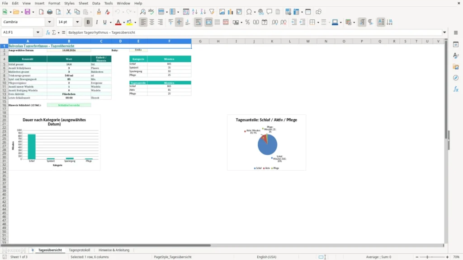Image resolution: width=463 pixels, height=260 pixels.
Task: Toggle italic formatting
Action: tap(97, 22)
